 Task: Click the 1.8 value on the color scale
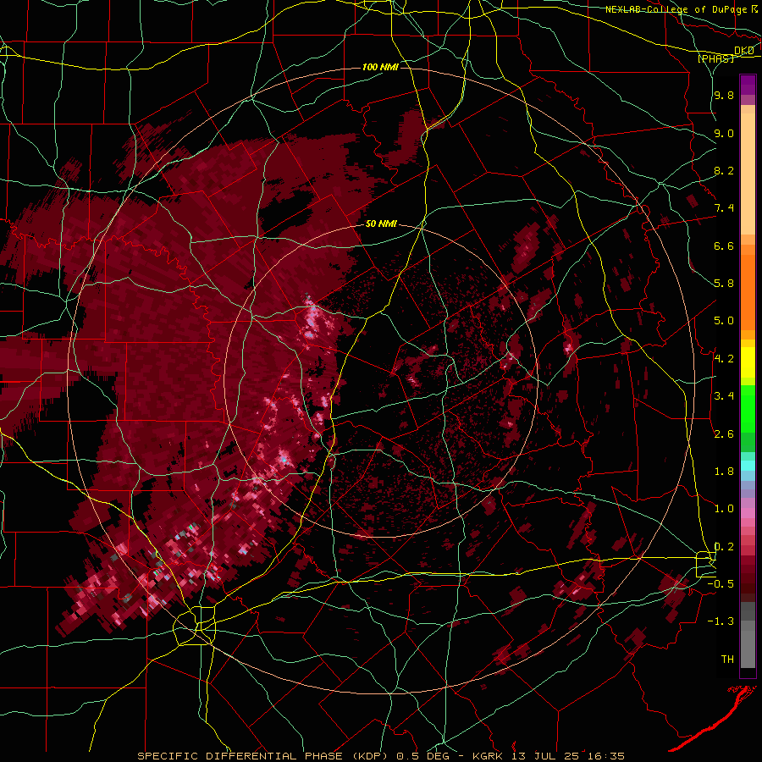coord(724,472)
